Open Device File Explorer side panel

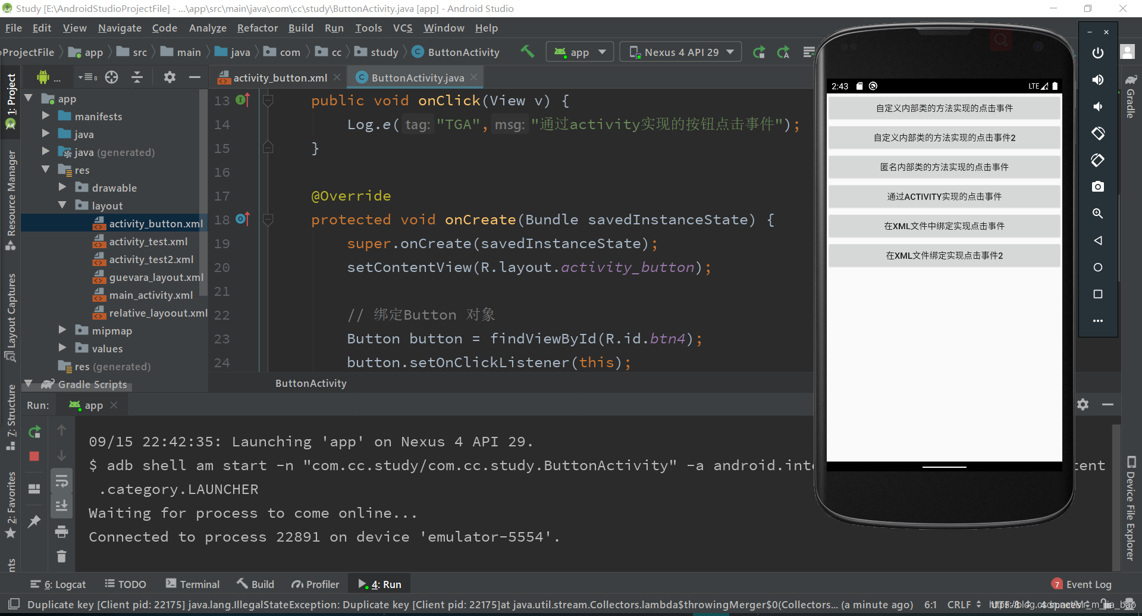[1131, 509]
